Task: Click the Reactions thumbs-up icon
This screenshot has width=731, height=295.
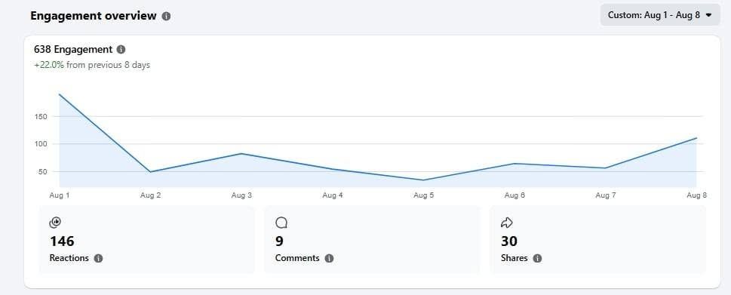Action: click(x=55, y=223)
